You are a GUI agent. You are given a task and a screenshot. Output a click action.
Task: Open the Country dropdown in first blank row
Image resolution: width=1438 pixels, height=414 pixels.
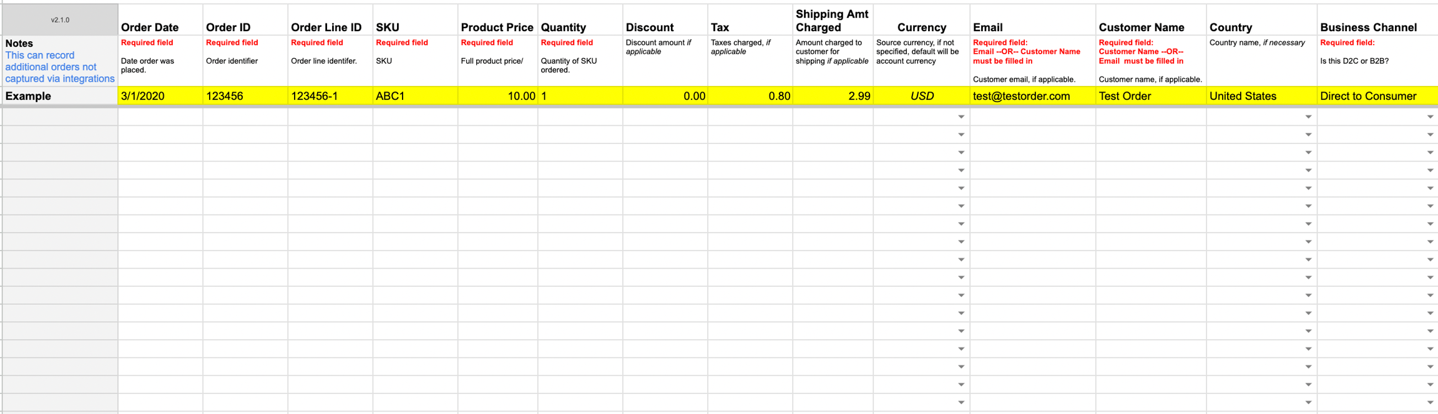[x=1308, y=117]
